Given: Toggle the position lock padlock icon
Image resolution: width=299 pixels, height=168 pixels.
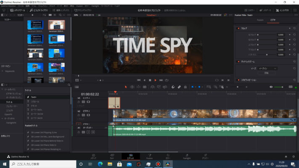Looking at the screenshot, I should 185,87.
